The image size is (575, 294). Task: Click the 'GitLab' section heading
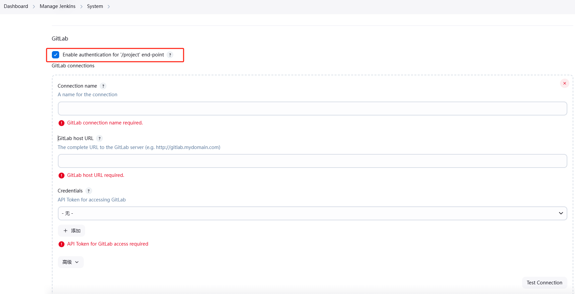(x=60, y=38)
